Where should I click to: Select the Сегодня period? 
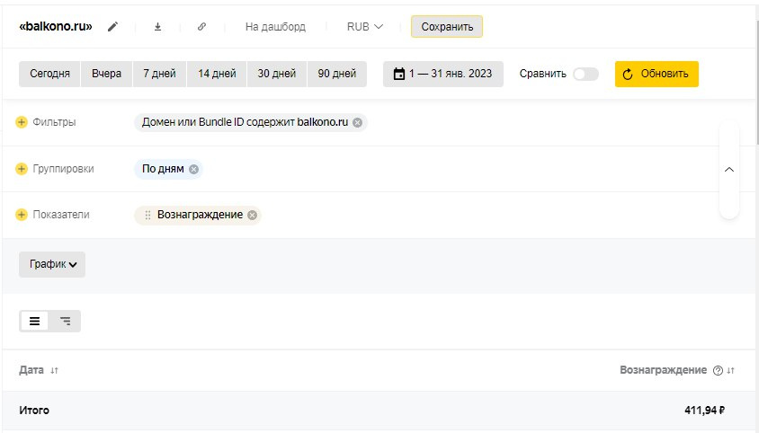pos(49,74)
